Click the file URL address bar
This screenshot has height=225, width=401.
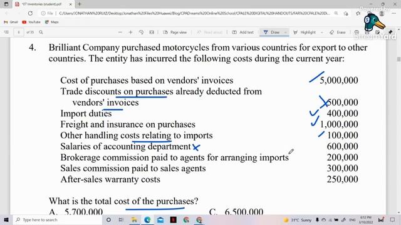click(194, 13)
